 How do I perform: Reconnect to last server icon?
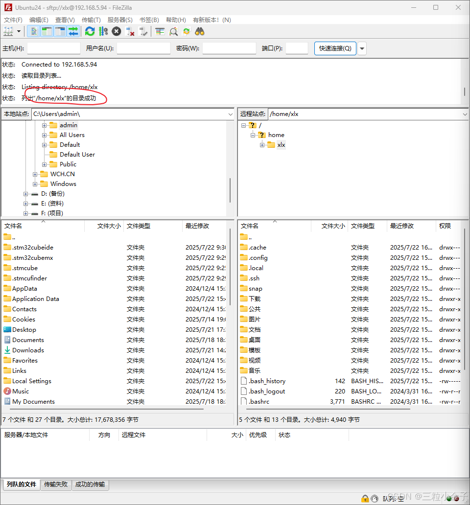click(x=142, y=31)
